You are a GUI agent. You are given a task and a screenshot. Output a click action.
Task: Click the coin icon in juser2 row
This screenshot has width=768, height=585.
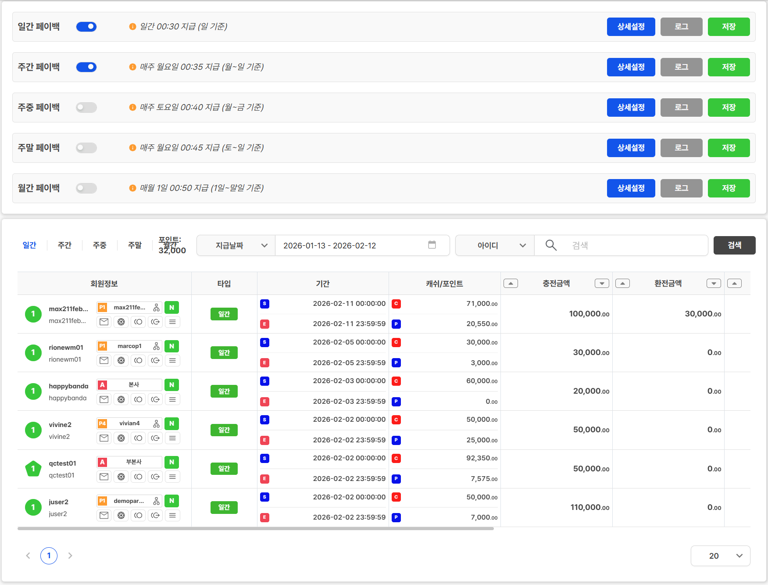point(138,515)
